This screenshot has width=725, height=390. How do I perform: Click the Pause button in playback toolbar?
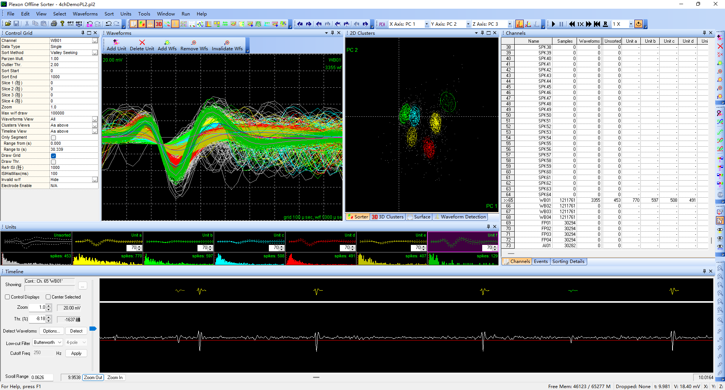(561, 24)
